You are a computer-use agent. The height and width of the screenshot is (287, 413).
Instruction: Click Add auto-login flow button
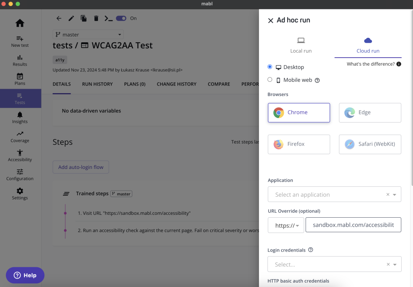click(x=81, y=167)
